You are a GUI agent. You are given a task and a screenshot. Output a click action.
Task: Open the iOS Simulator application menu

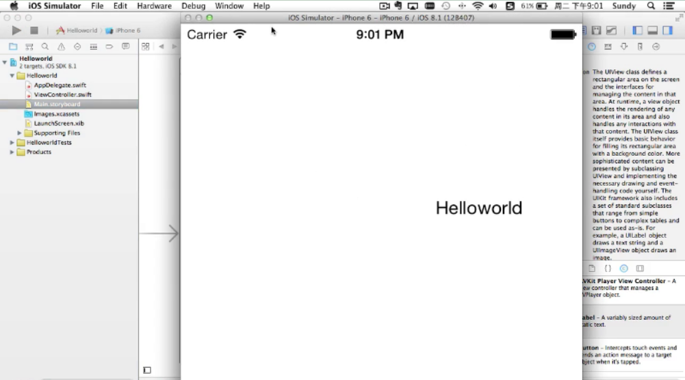pyautogui.click(x=55, y=5)
